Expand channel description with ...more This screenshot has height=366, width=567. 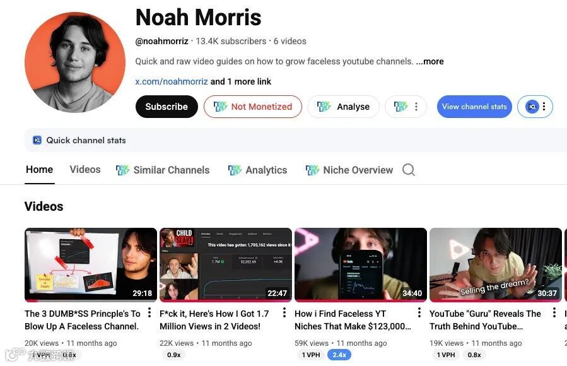(430, 61)
